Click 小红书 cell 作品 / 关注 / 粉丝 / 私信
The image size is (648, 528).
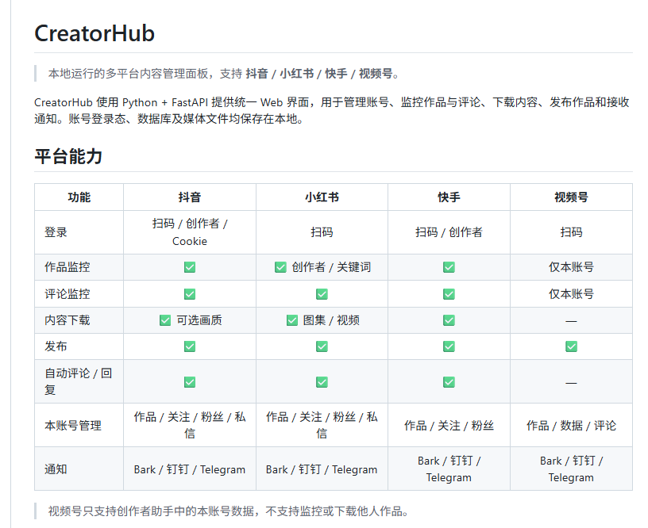tap(322, 425)
